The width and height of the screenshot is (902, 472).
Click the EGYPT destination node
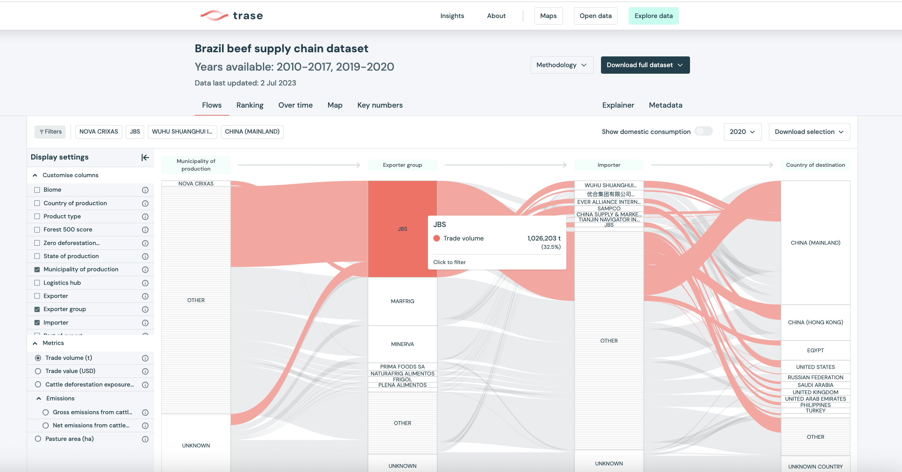click(815, 350)
